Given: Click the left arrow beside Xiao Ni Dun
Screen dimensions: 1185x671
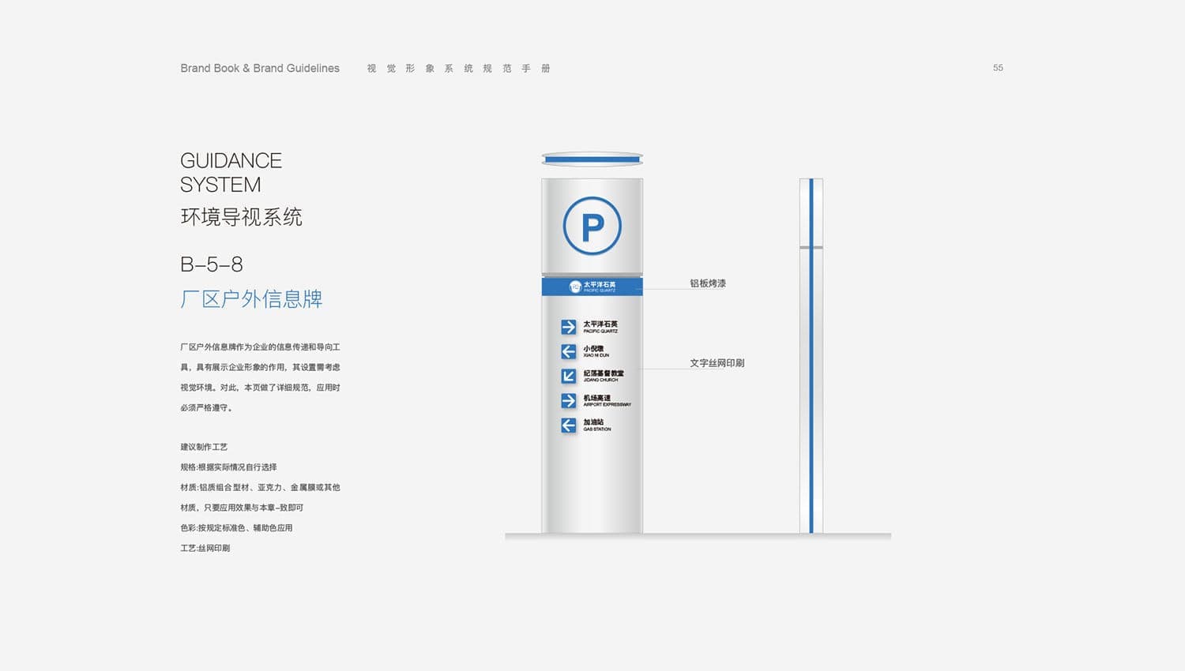Looking at the screenshot, I should point(569,351).
